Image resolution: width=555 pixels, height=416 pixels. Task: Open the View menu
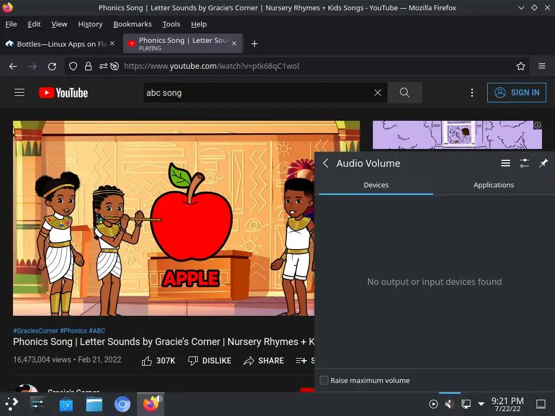click(59, 24)
